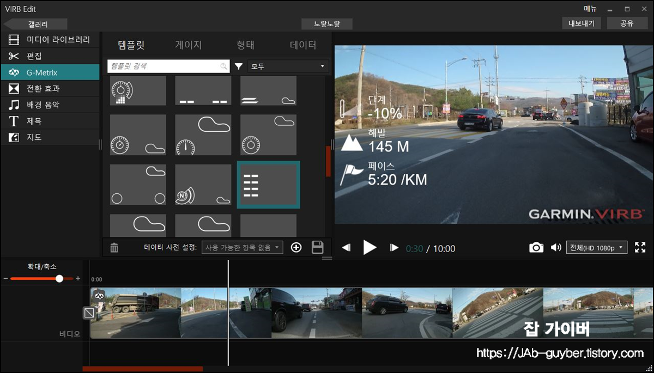
Task: Open the 미디어 라이브러리 sidebar section
Action: point(50,40)
